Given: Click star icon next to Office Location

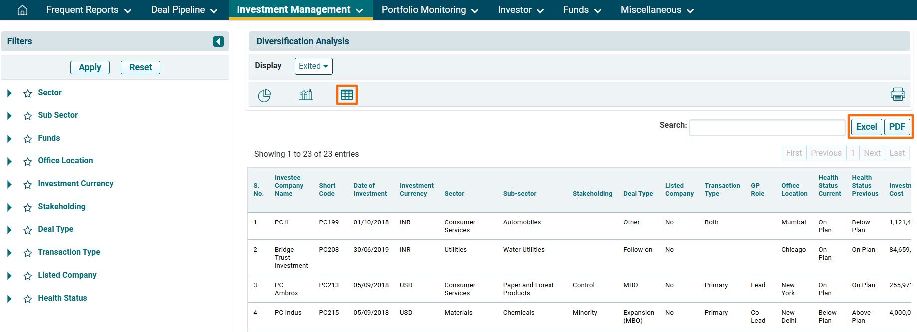Looking at the screenshot, I should (x=28, y=161).
